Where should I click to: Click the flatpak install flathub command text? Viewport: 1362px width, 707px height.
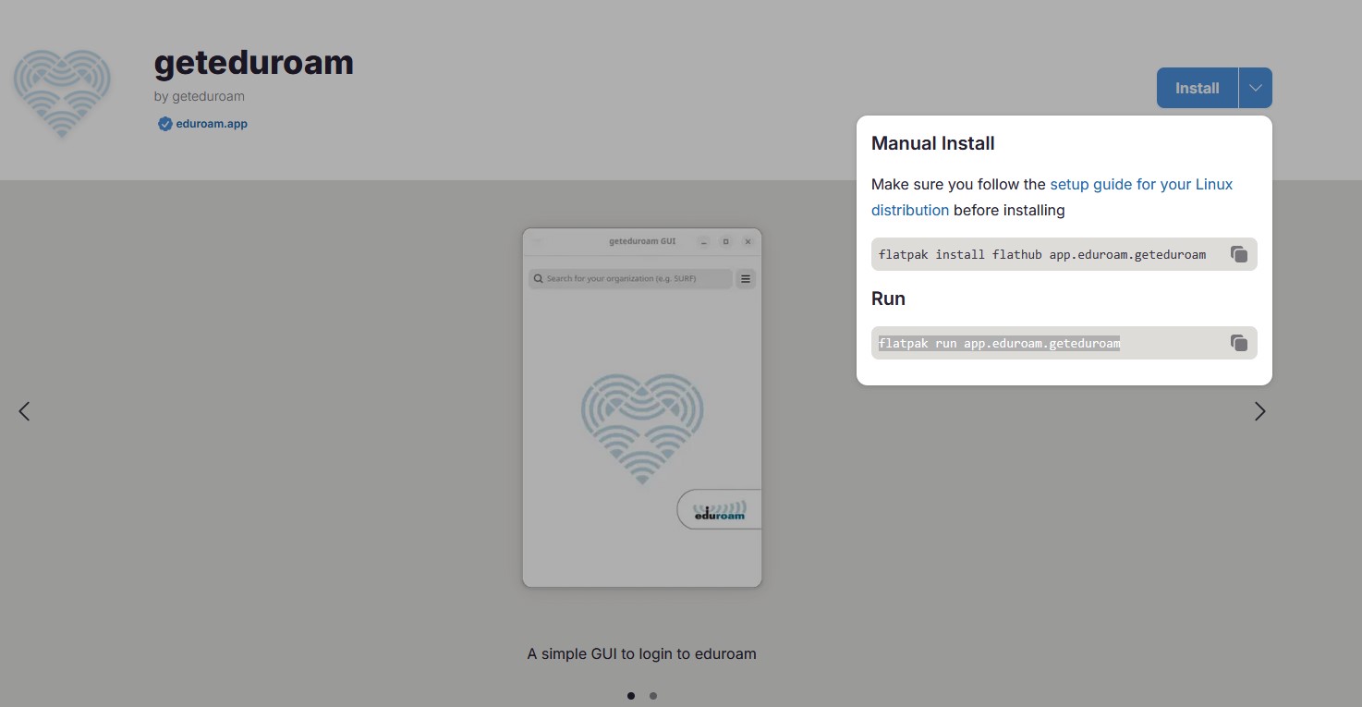(x=1041, y=254)
